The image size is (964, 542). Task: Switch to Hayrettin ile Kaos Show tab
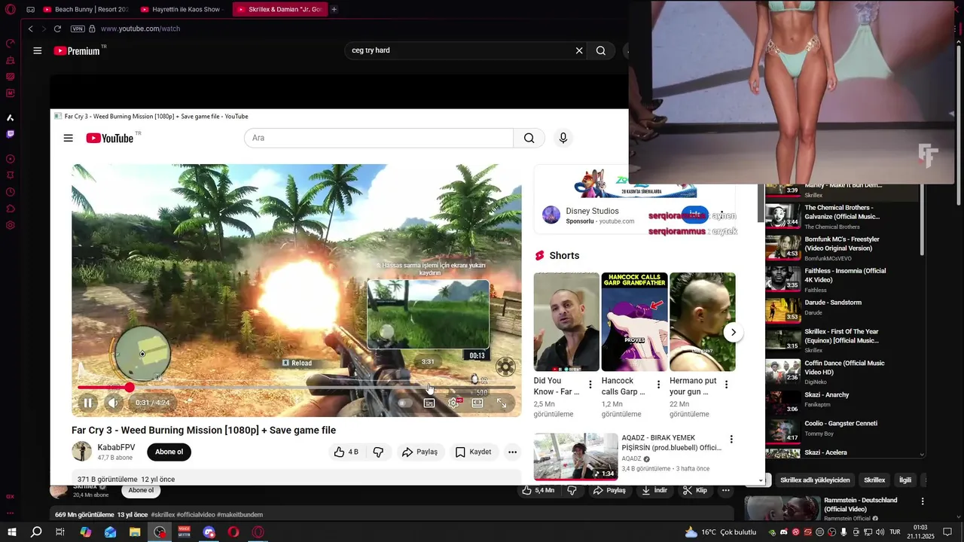pos(183,10)
